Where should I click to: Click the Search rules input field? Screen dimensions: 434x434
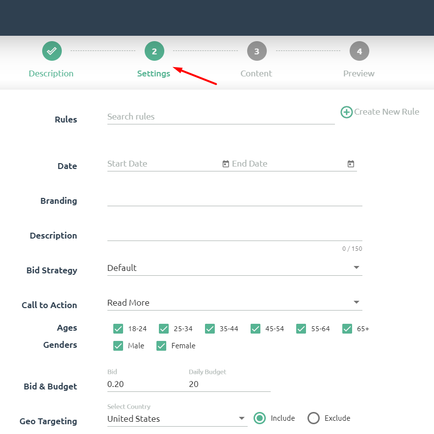pos(221,117)
